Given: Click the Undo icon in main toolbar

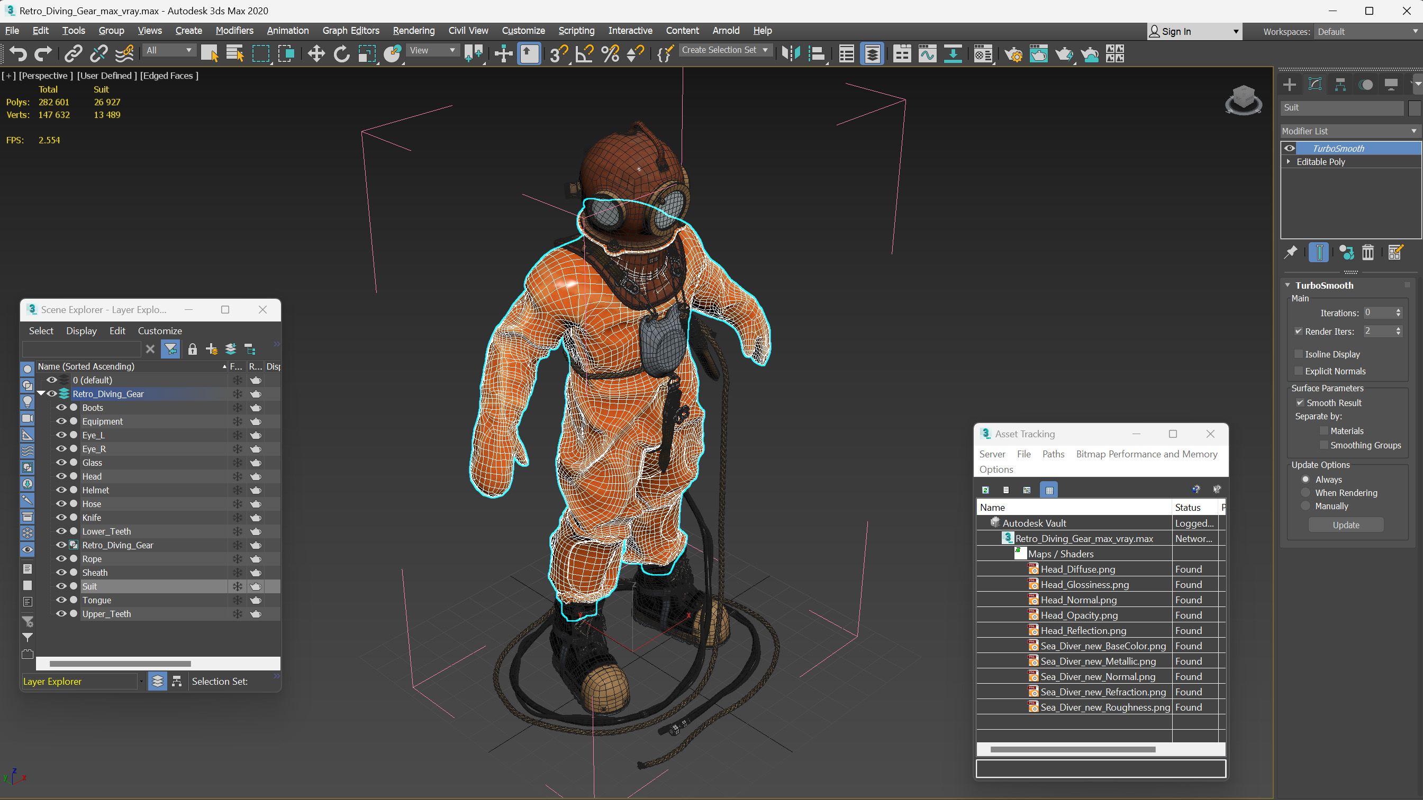Looking at the screenshot, I should 17,53.
